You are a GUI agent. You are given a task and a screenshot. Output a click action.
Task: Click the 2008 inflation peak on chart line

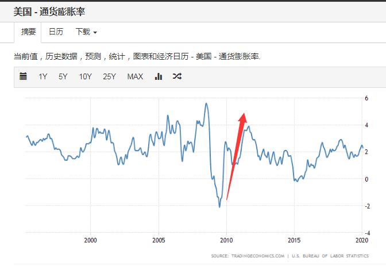(206, 103)
